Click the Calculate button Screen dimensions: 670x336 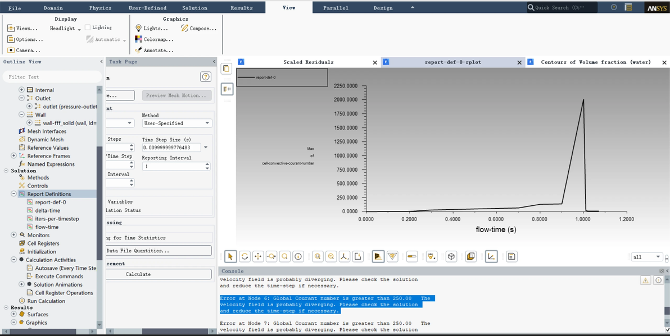[x=138, y=274]
